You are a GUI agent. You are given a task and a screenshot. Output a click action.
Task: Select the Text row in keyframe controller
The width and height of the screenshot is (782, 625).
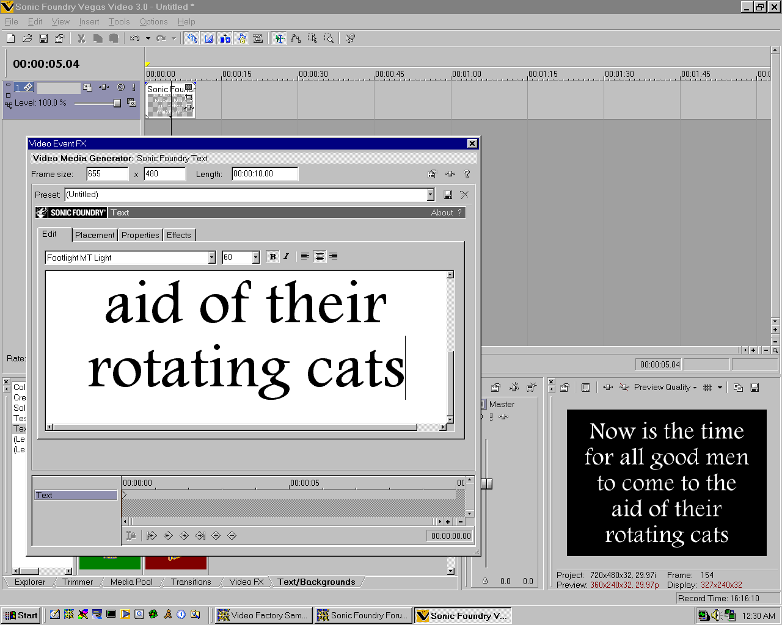[x=76, y=495]
